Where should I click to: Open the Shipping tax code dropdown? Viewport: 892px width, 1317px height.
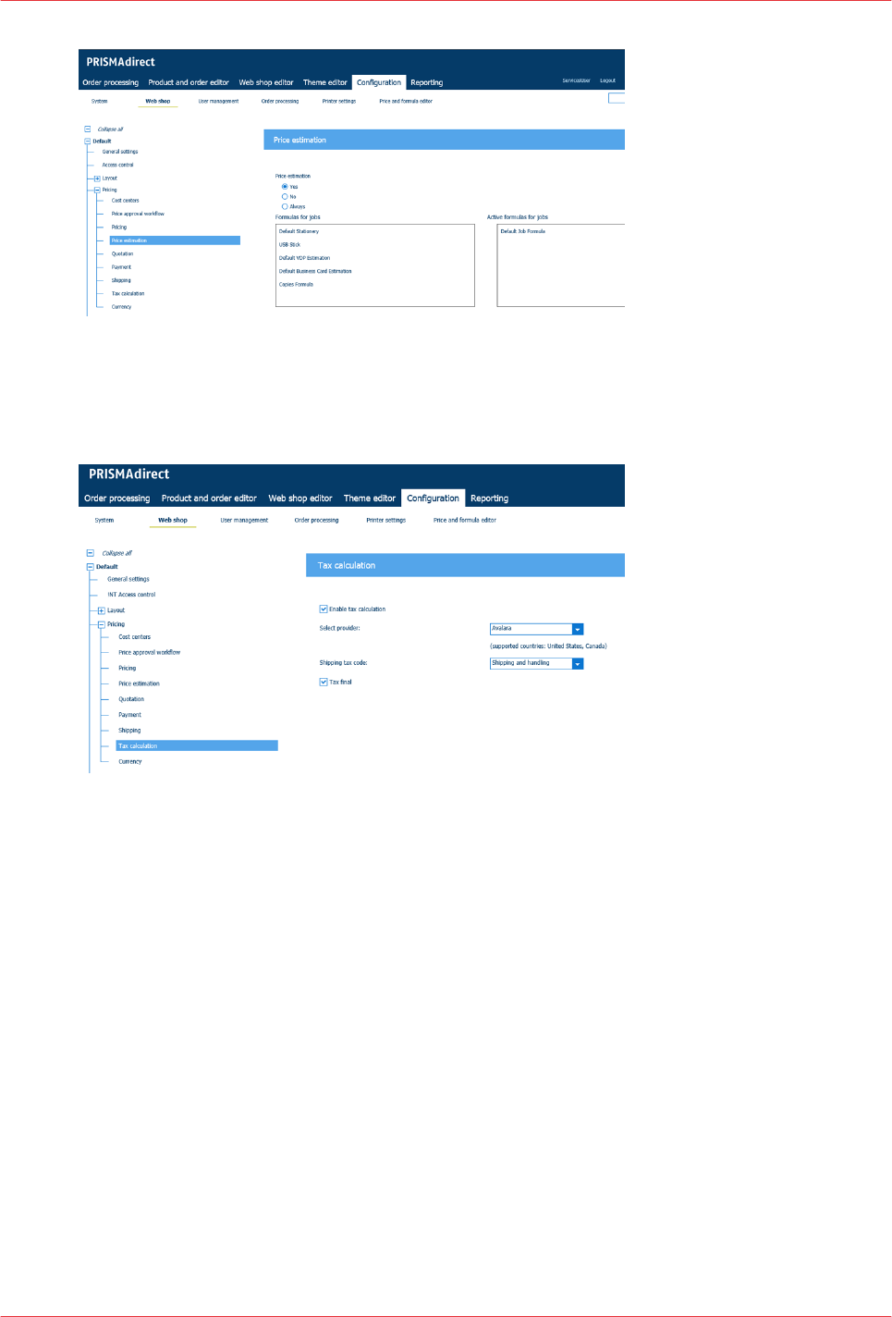pyautogui.click(x=536, y=664)
